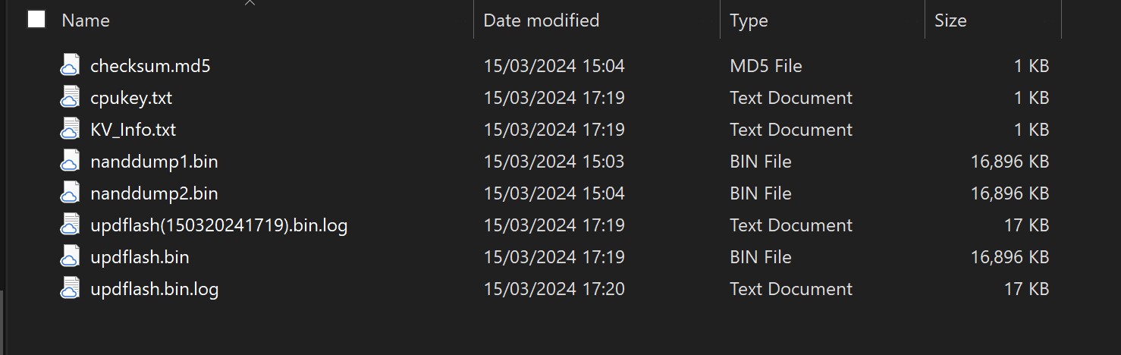This screenshot has height=355, width=1121.
Task: Select the cpukey.txt file name
Action: tap(131, 98)
